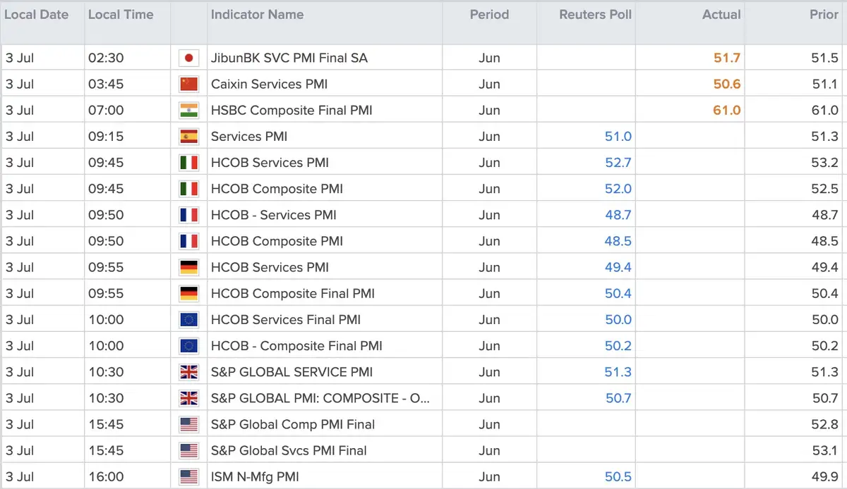Click the prior value 51.1

pyautogui.click(x=825, y=84)
